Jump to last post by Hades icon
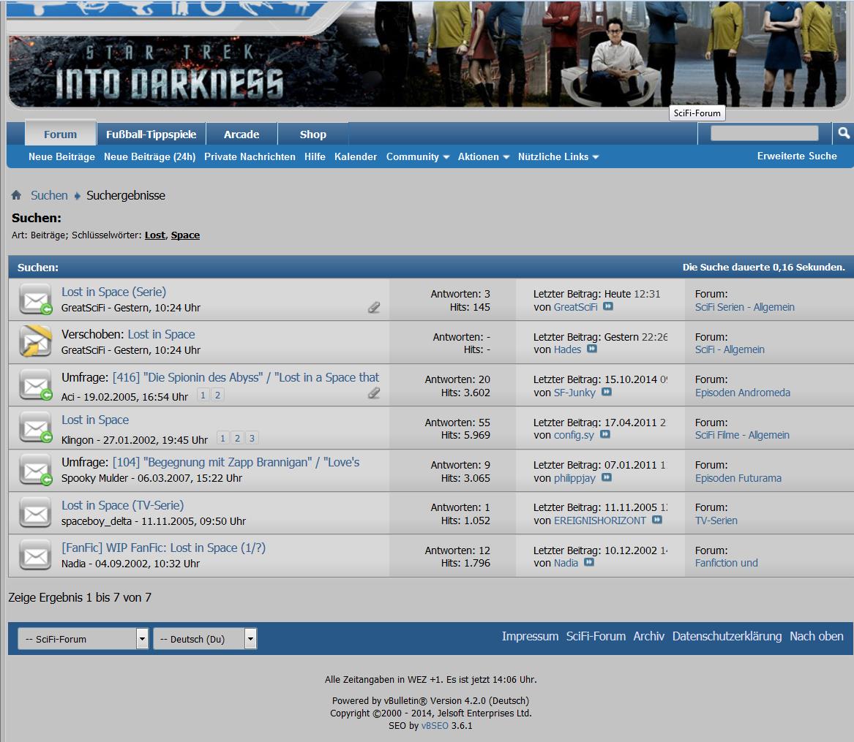 click(592, 349)
